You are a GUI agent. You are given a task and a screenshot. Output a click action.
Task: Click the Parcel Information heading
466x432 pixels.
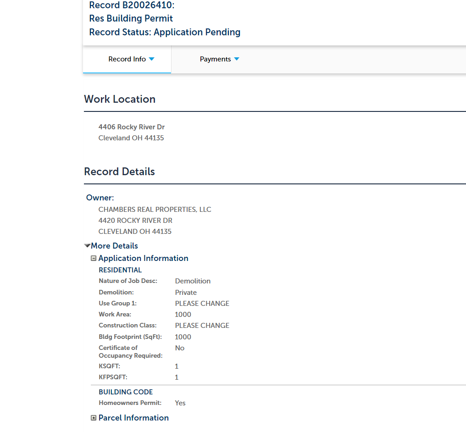133,418
